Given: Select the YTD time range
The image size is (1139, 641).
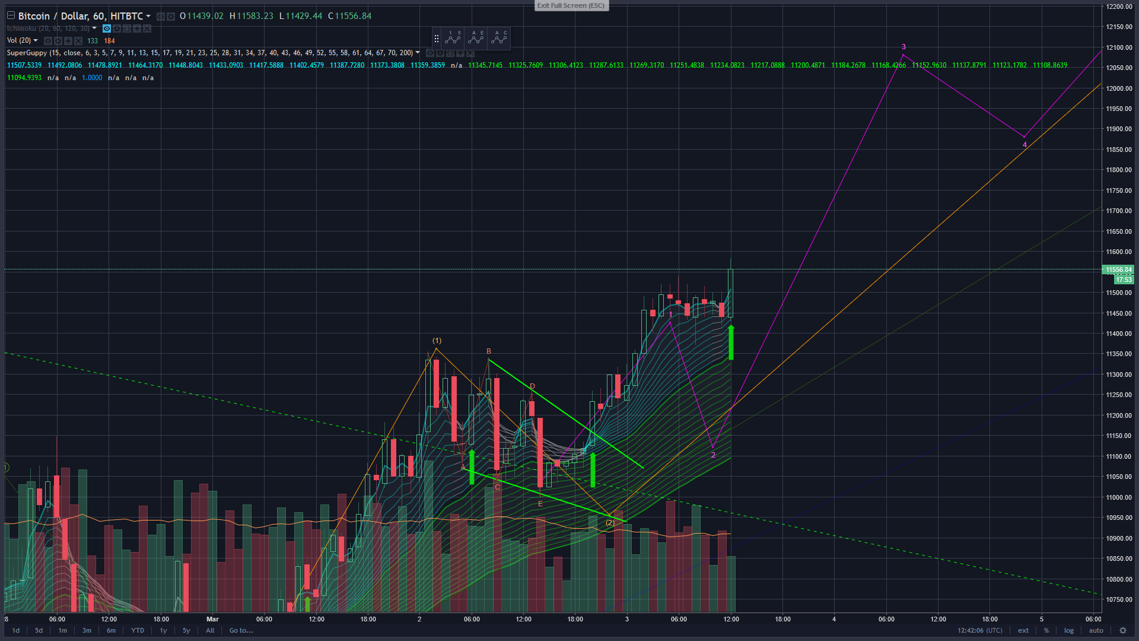Looking at the screenshot, I should (x=138, y=630).
